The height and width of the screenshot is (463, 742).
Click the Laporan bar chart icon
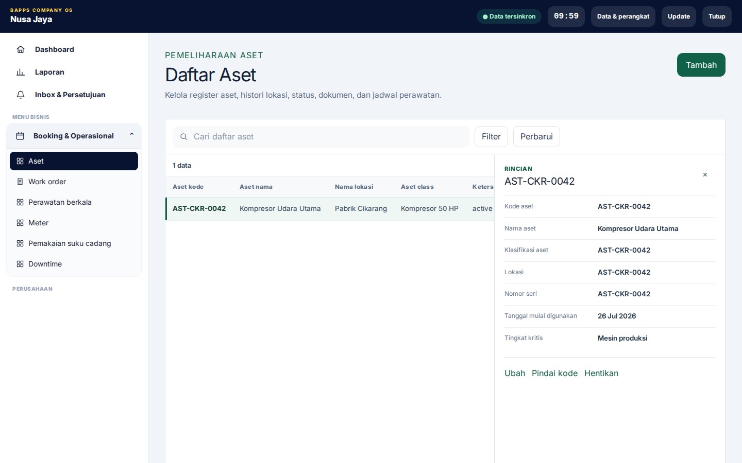coord(21,72)
